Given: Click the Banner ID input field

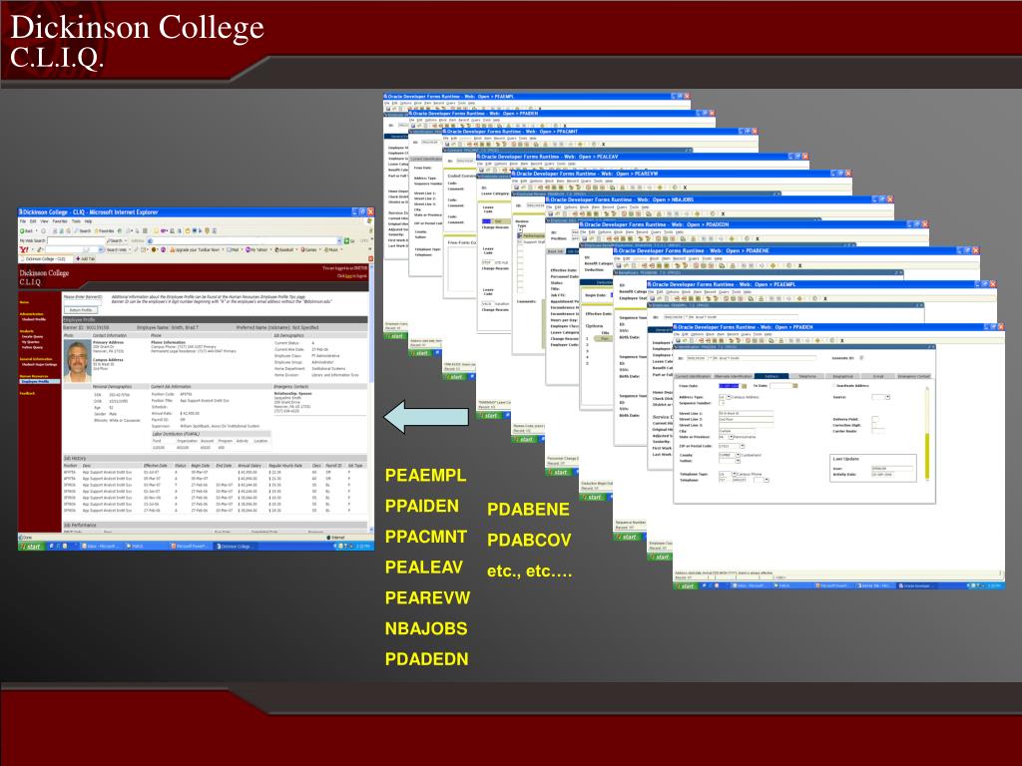Looking at the screenshot, I should 83,302.
